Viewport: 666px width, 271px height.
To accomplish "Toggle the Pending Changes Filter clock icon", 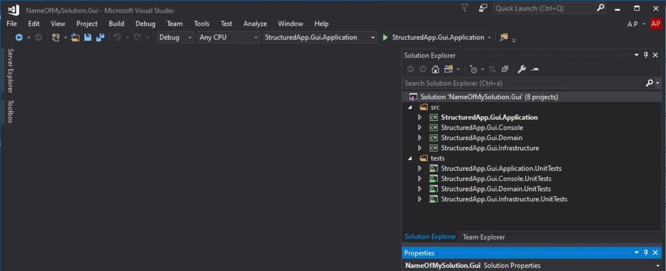I will coord(474,69).
